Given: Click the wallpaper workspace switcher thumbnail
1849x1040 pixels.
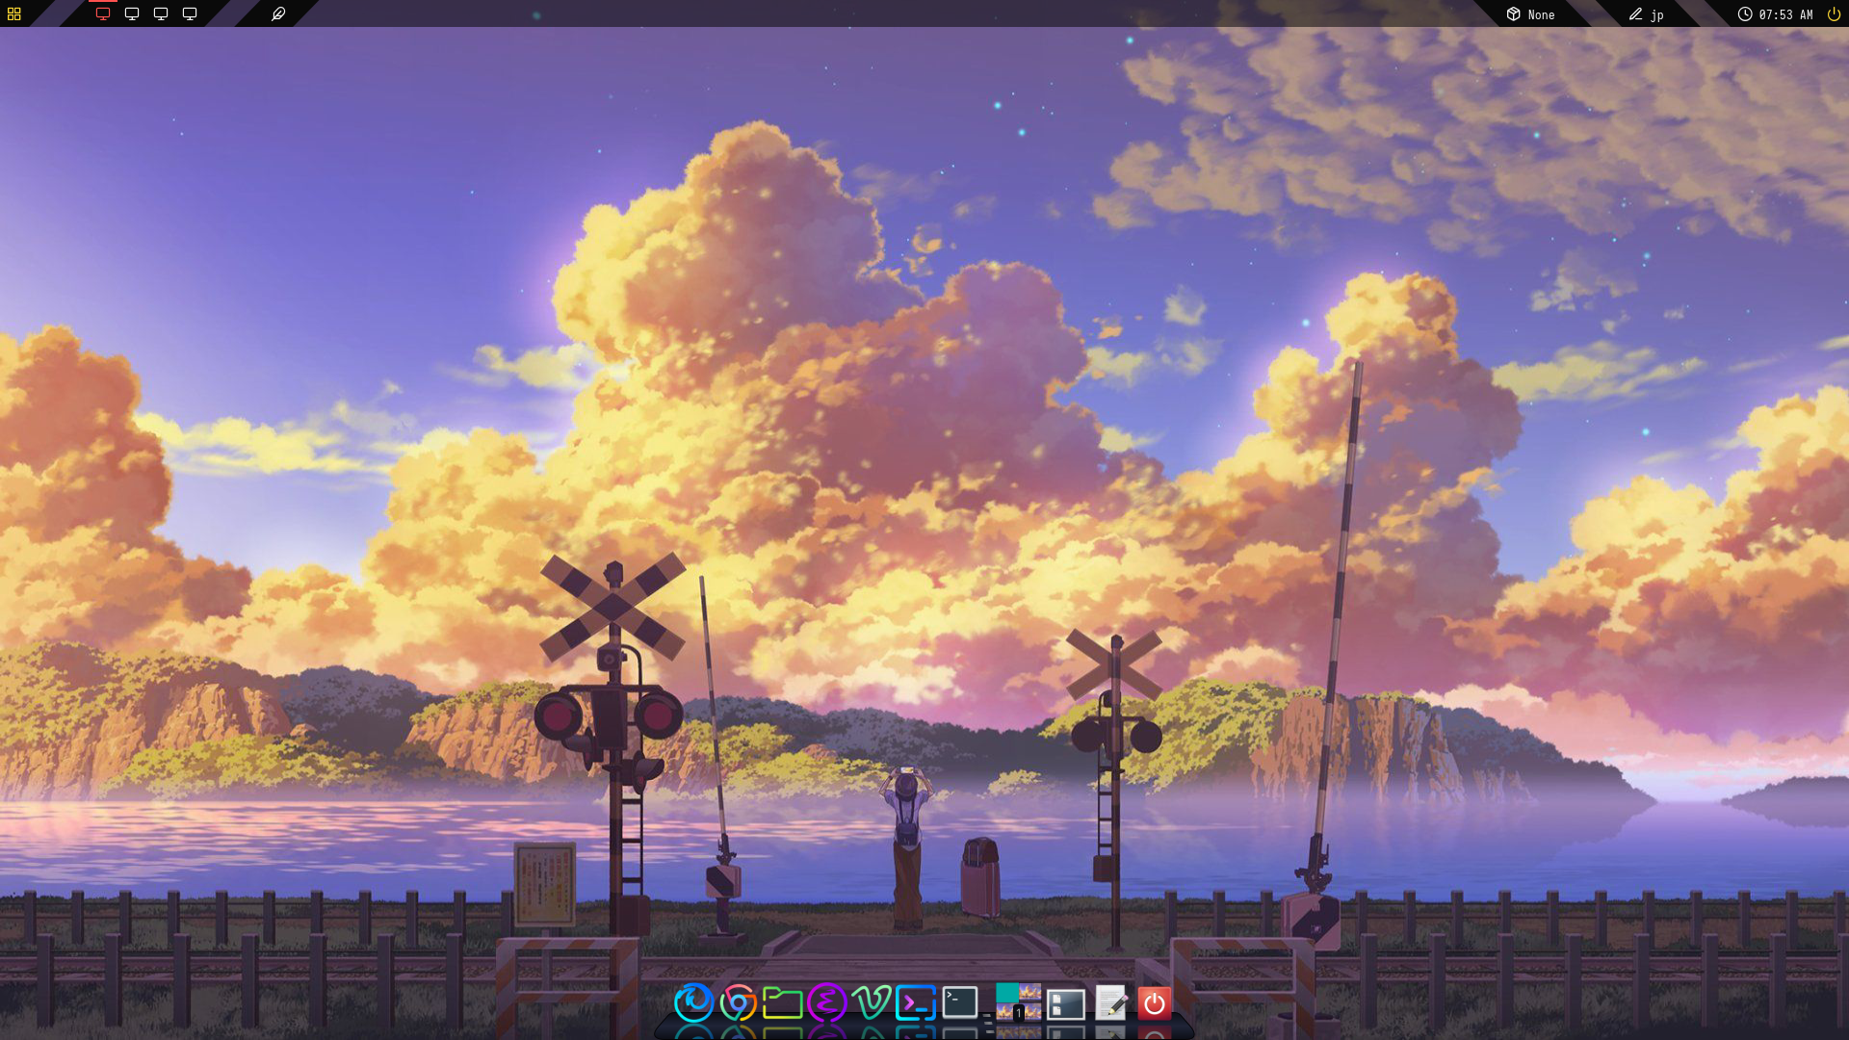Looking at the screenshot, I should [x=1018, y=1001].
